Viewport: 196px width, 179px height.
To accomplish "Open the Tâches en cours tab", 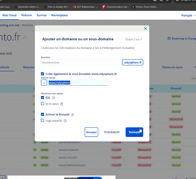I will 172,67.
